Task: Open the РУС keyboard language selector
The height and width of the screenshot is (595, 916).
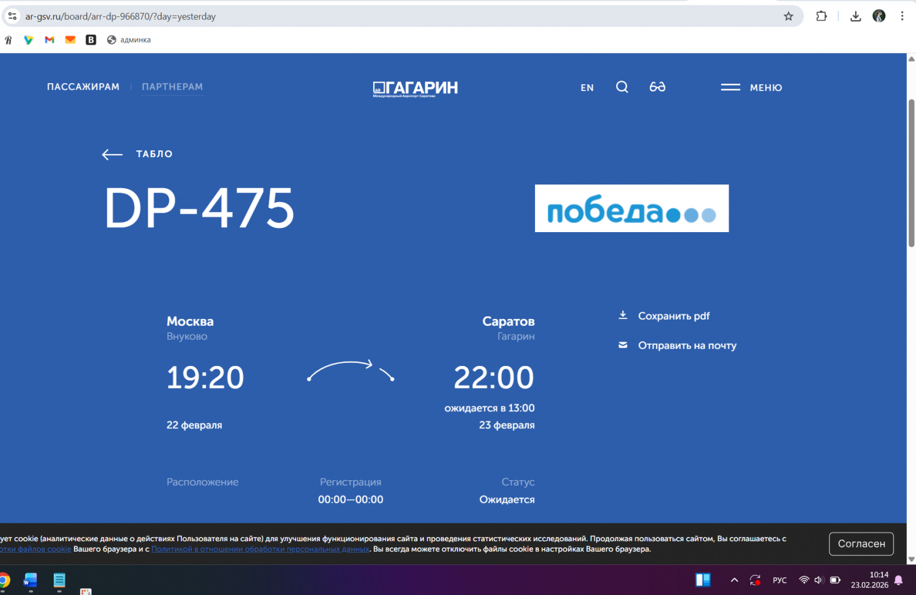Action: 779,580
